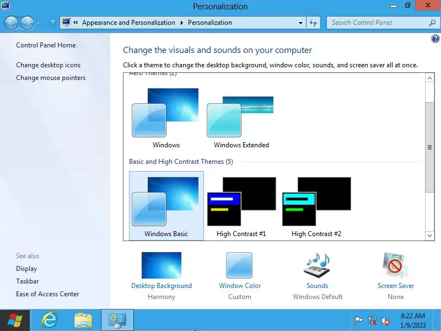The height and width of the screenshot is (331, 441).
Task: Click the Windows Default sounds label
Action: (318, 297)
